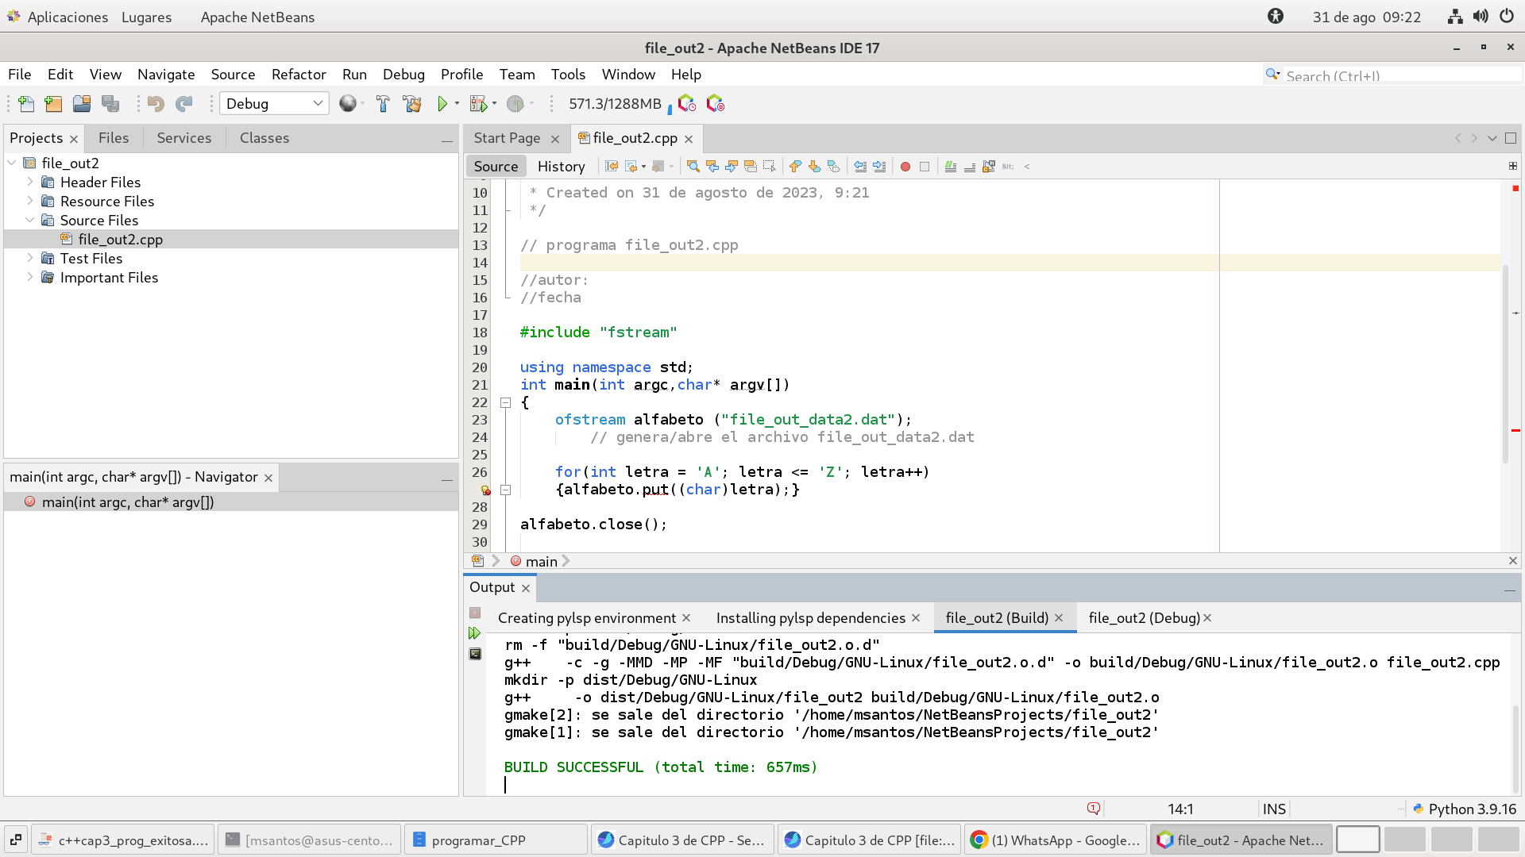Click the main breadcrumb in editor
The height and width of the screenshot is (857, 1525).
(x=541, y=562)
